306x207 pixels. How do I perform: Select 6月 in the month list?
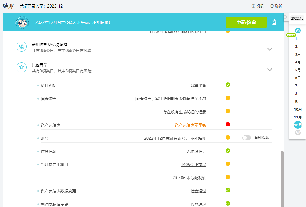pyautogui.click(x=298, y=78)
